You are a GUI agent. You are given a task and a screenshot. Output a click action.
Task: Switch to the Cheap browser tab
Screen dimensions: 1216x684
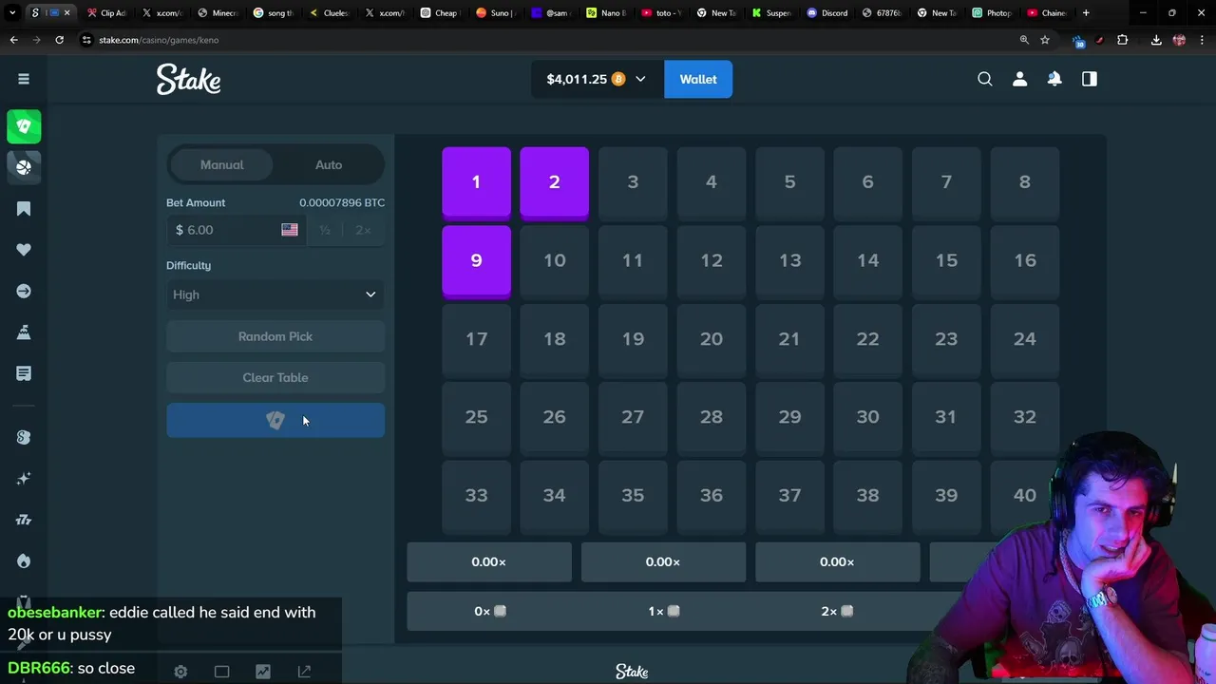pyautogui.click(x=440, y=12)
